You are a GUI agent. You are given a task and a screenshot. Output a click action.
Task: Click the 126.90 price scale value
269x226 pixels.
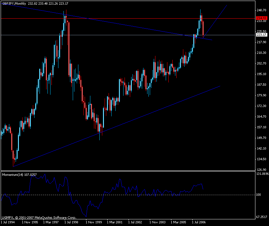tap(262, 170)
